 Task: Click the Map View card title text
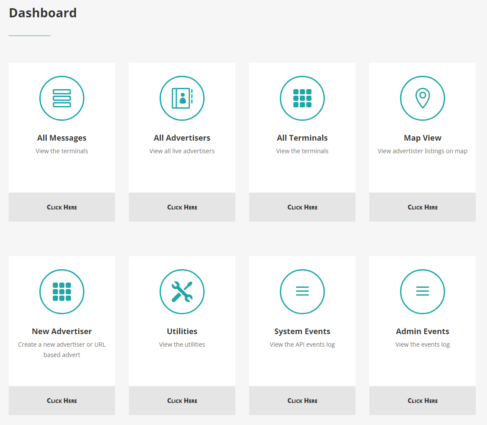pyautogui.click(x=423, y=138)
